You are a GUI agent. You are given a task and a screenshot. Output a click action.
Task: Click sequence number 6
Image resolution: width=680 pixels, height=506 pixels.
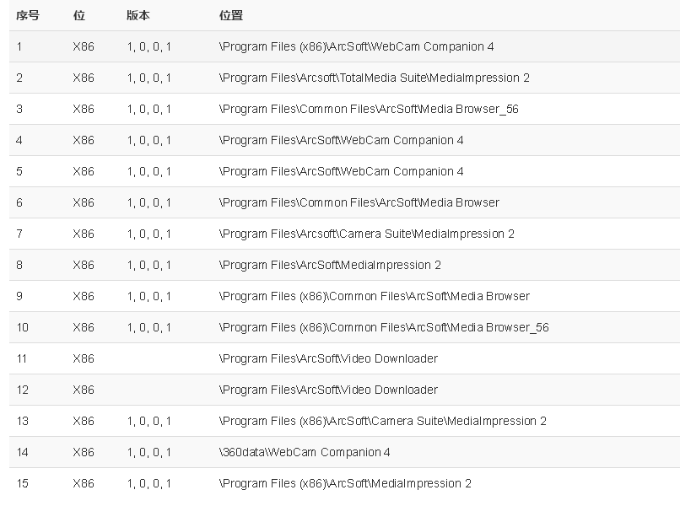coord(19,202)
